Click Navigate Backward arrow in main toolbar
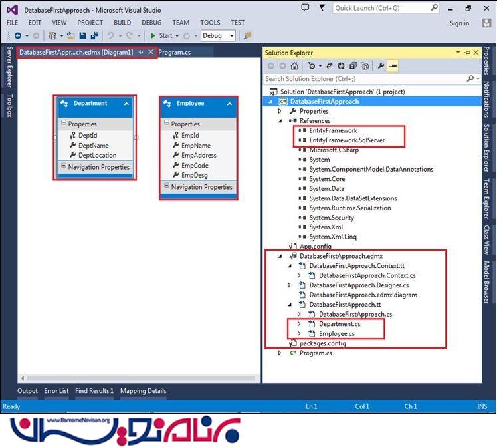The image size is (497, 447). click(17, 35)
